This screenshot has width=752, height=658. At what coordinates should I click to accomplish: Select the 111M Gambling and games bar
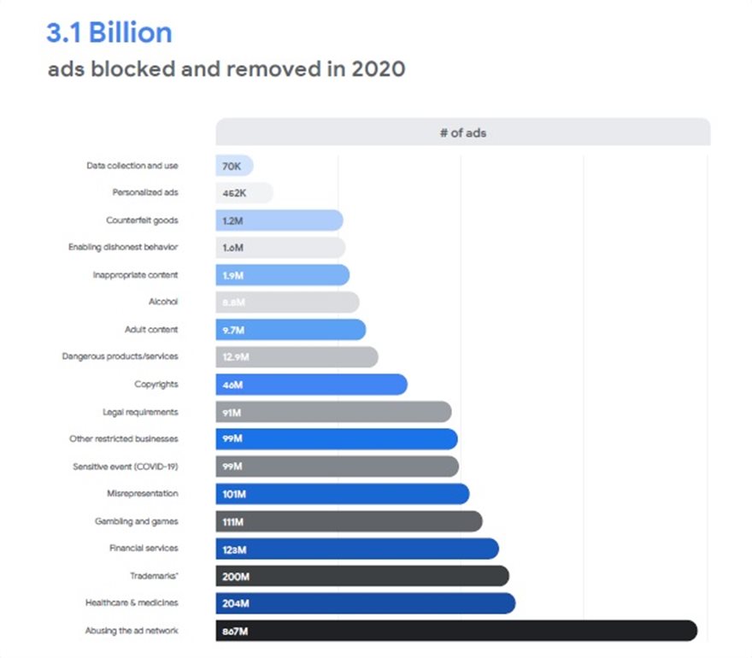point(349,521)
